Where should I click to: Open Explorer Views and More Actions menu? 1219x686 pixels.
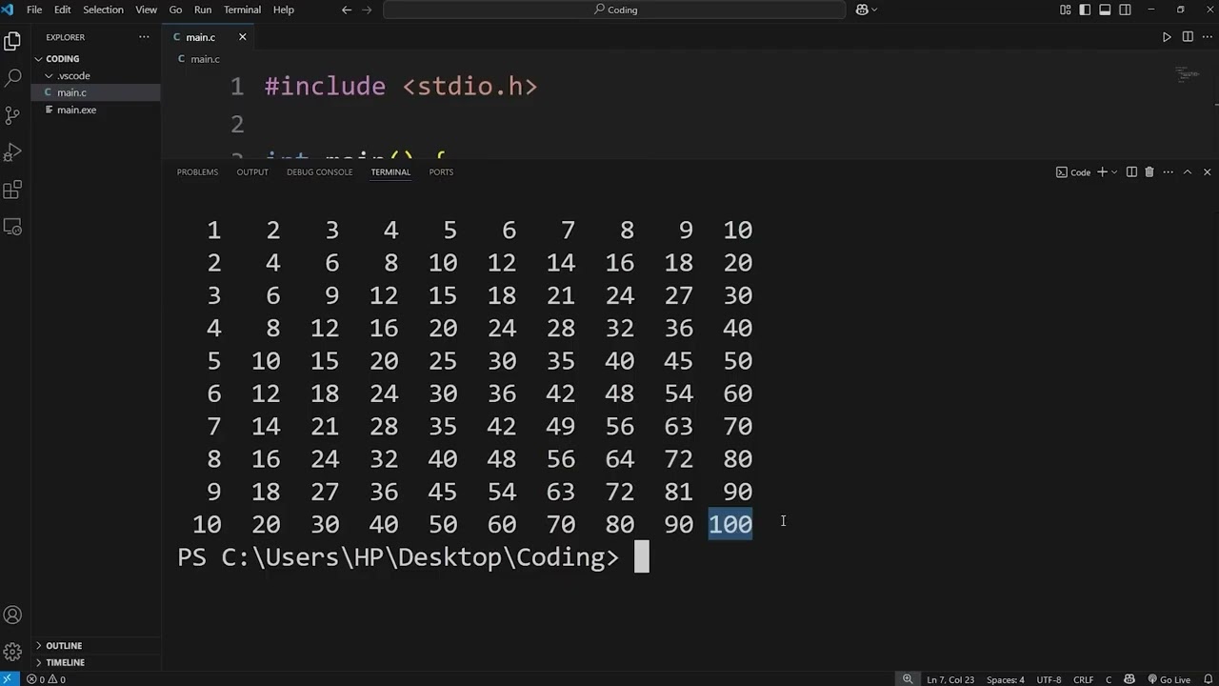click(144, 37)
